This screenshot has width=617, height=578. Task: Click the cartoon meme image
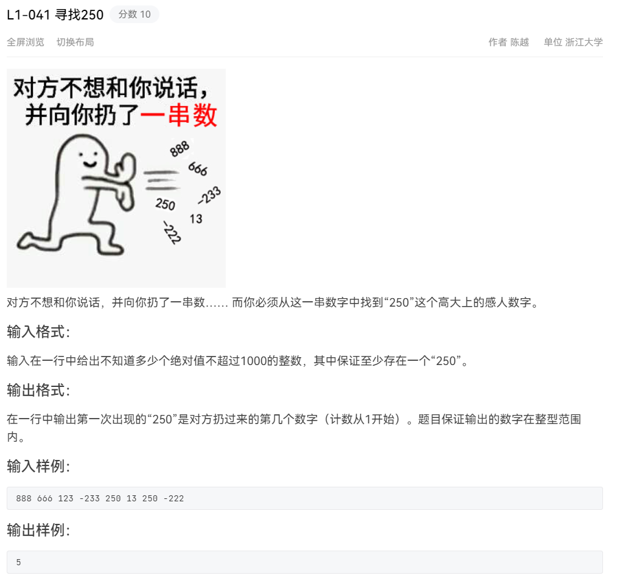click(x=116, y=178)
